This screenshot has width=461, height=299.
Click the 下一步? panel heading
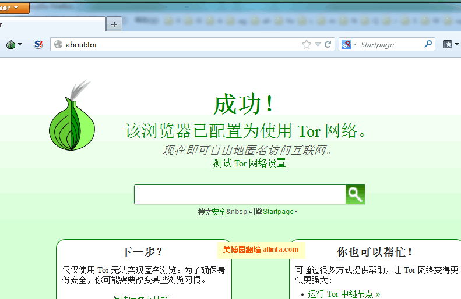142,252
